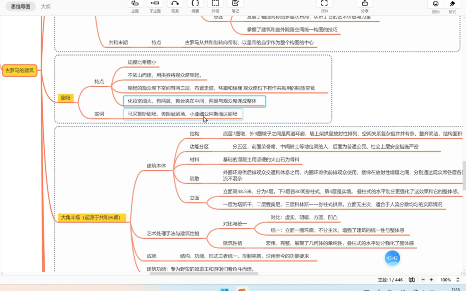Select the 功能分区 node

tap(199, 147)
